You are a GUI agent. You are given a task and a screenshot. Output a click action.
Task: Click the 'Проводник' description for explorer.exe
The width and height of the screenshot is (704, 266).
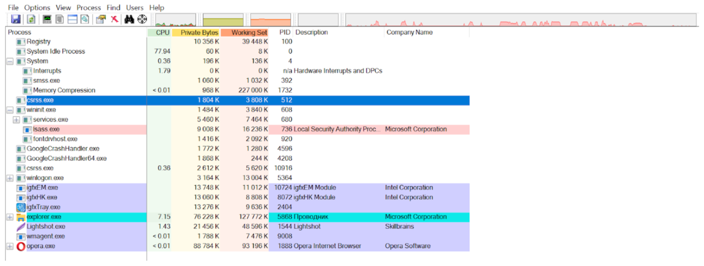click(x=312, y=217)
